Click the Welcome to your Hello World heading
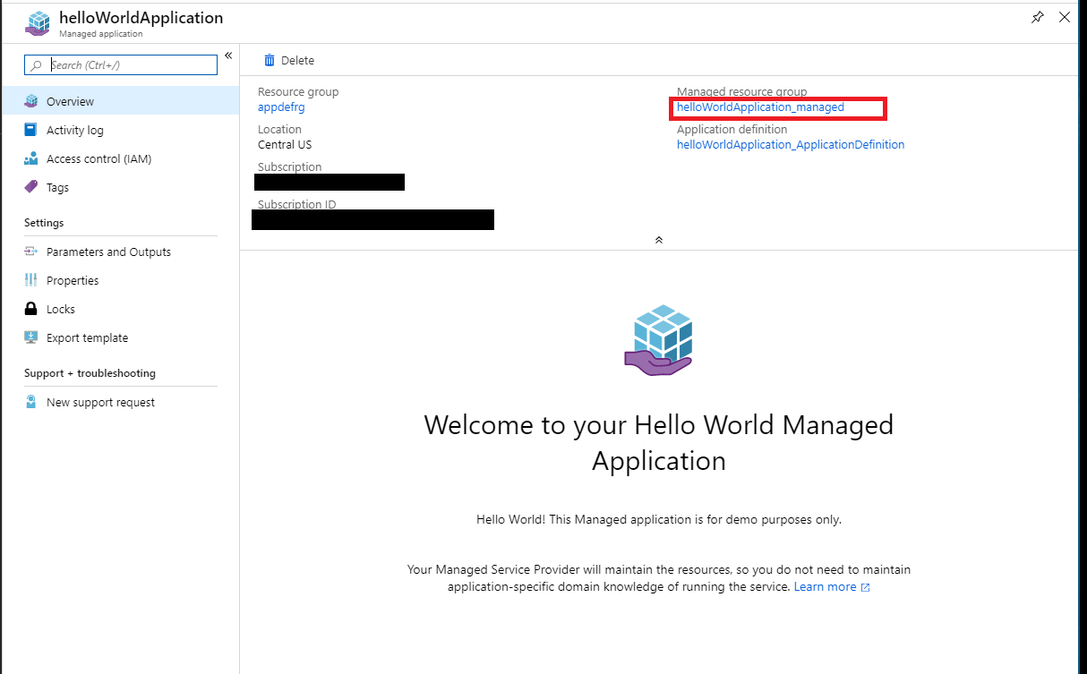The width and height of the screenshot is (1087, 674). (x=659, y=442)
